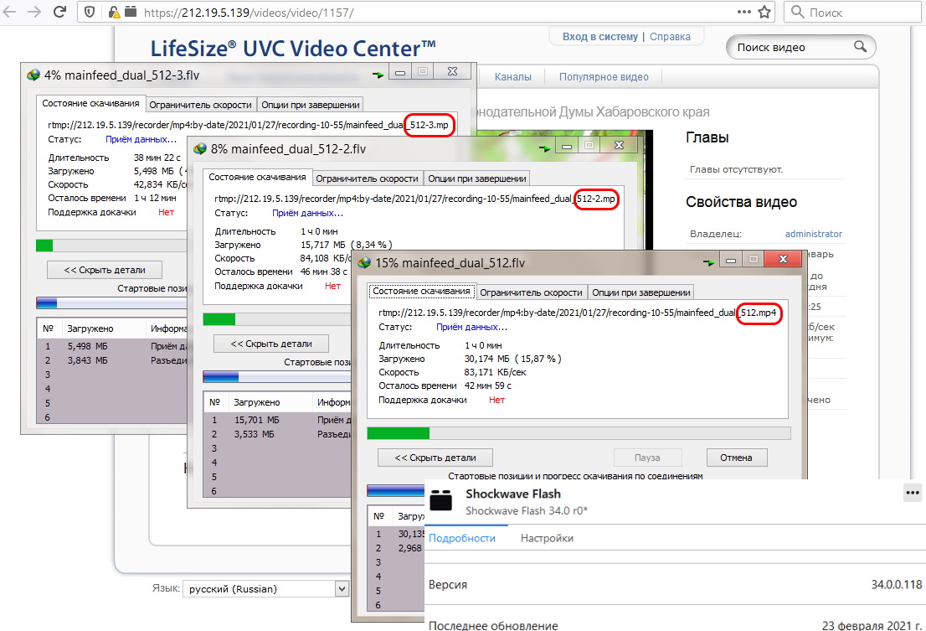Click the green arrow icon in the mainfeed_dual_512-3.flv window
The height and width of the screenshot is (631, 926).
click(378, 75)
